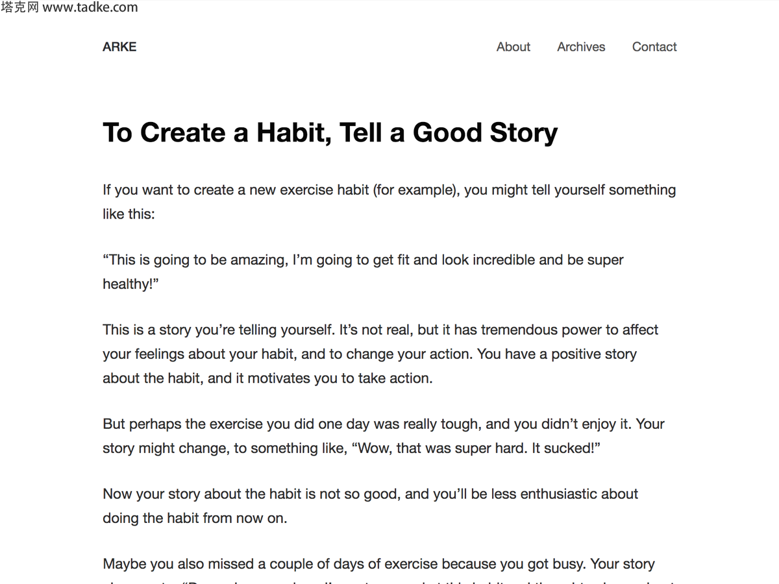779x584 pixels.
Task: Click the line "doing the habit from now on."
Action: pyautogui.click(x=195, y=518)
